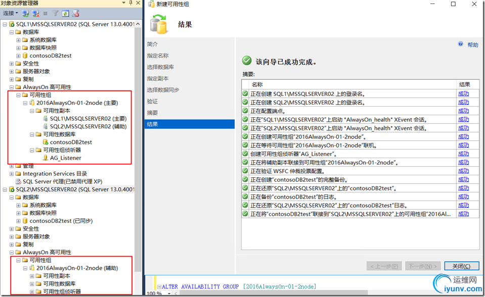The image size is (485, 297).
Task: Click the green check beside 该向导已成功完成
Action: tap(247, 60)
